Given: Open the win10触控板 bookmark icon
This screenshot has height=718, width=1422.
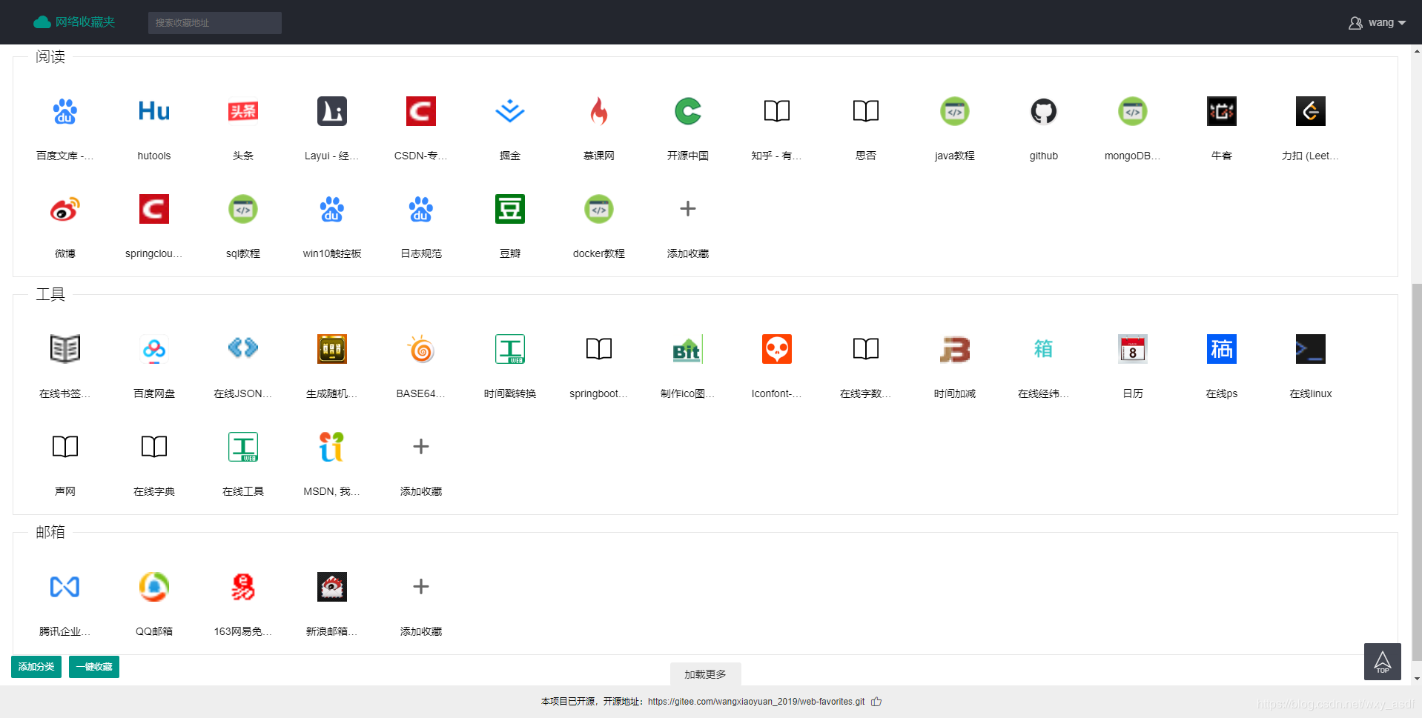Looking at the screenshot, I should pyautogui.click(x=332, y=209).
